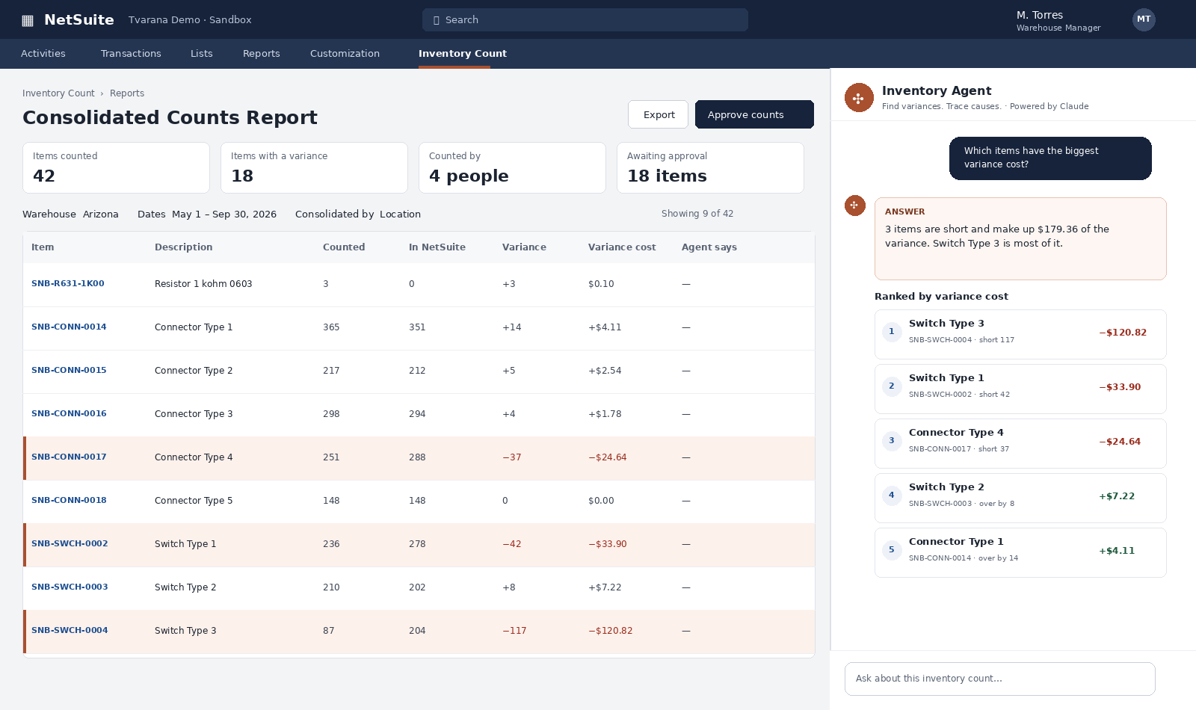The image size is (1196, 710).
Task: Open the Transactions menu
Action: 131,54
